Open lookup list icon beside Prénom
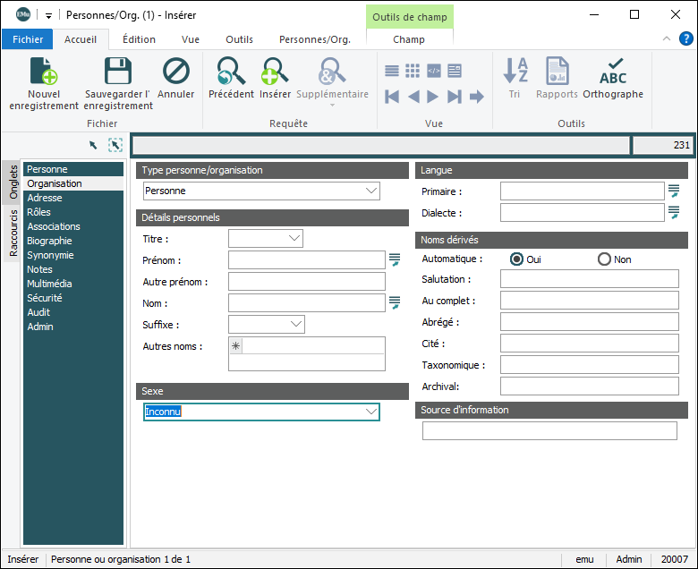Viewport: 698px width, 569px height. [394, 259]
